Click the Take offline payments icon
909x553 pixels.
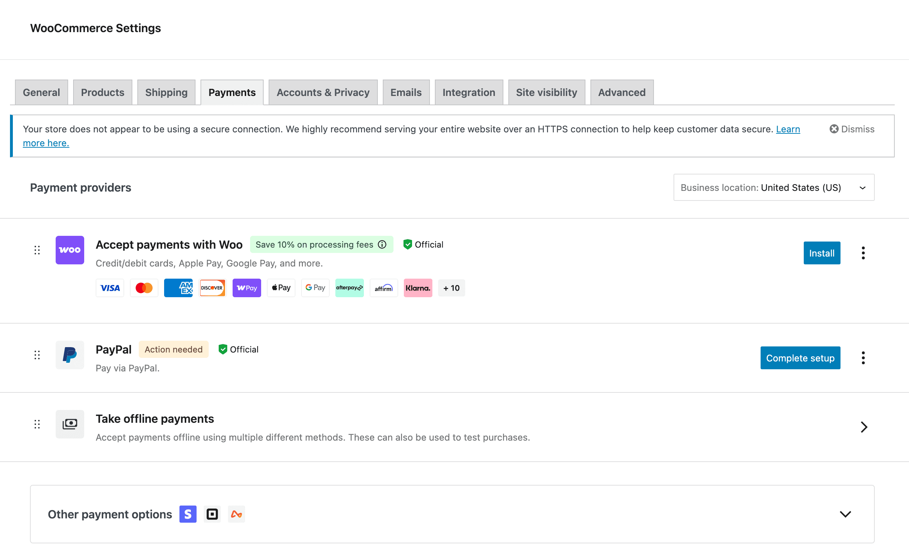[69, 424]
